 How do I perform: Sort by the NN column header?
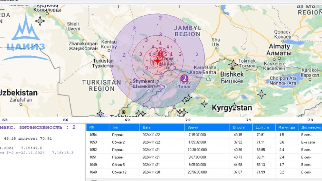(92, 127)
